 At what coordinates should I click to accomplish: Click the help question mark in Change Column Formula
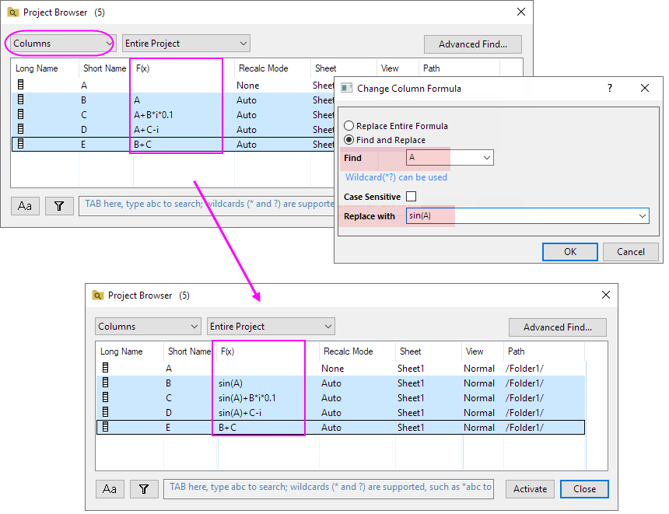click(609, 89)
